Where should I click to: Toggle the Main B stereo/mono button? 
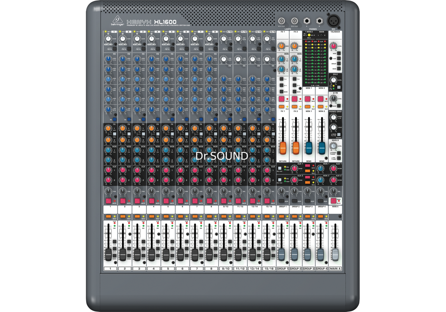tap(339, 153)
